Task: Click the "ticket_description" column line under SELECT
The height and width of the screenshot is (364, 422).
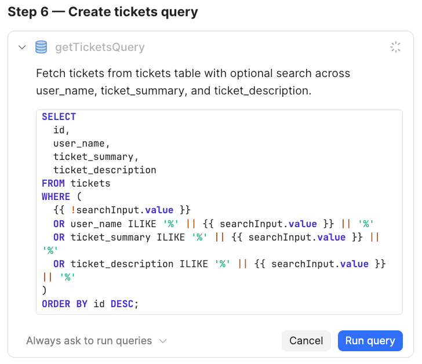Action: point(104,170)
